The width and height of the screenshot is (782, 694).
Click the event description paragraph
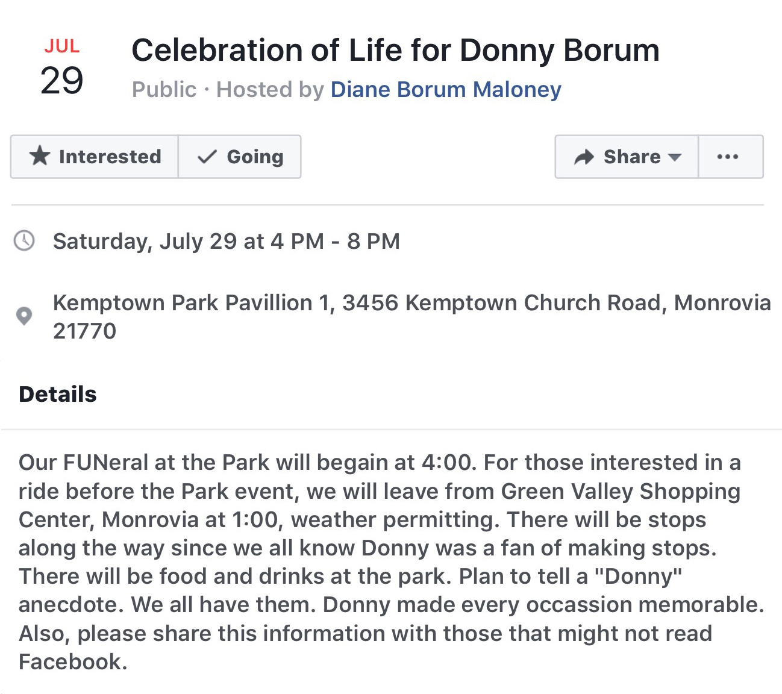click(392, 562)
